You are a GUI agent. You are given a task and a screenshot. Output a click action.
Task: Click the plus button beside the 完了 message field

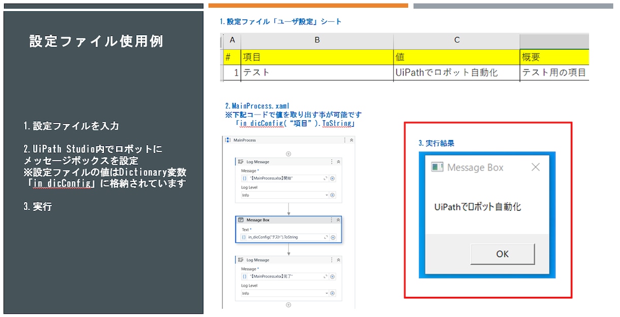pos(332,276)
